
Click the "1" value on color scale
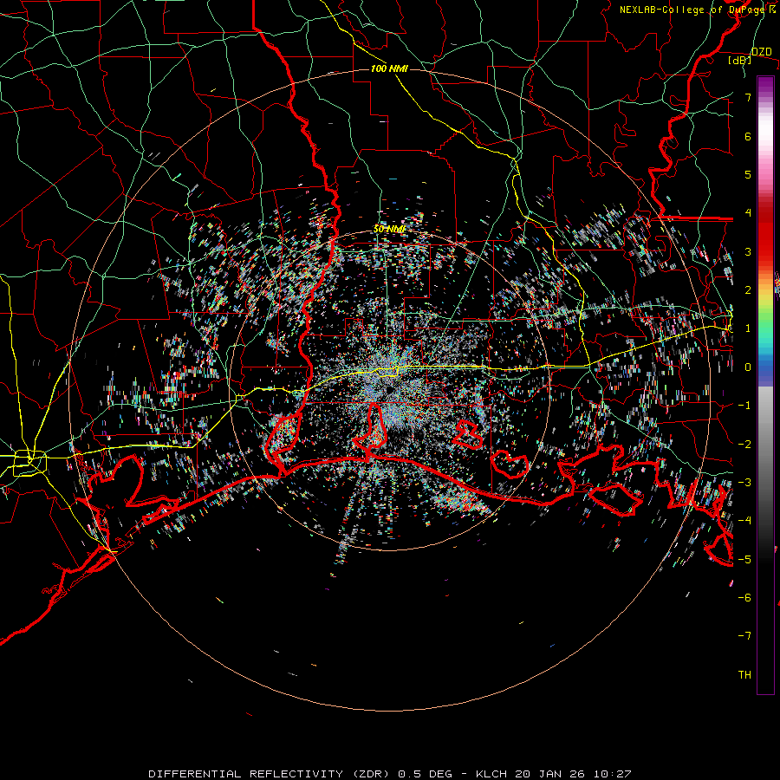tap(748, 328)
